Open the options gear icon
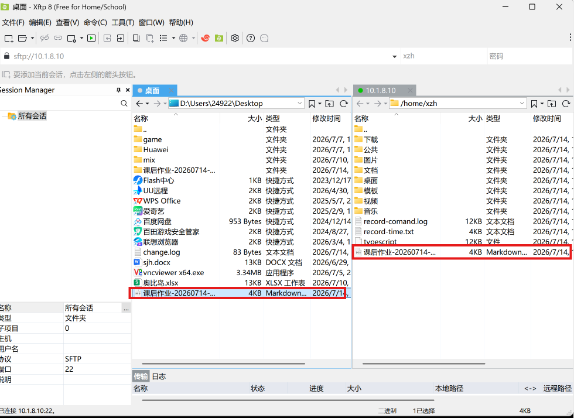 (235, 38)
